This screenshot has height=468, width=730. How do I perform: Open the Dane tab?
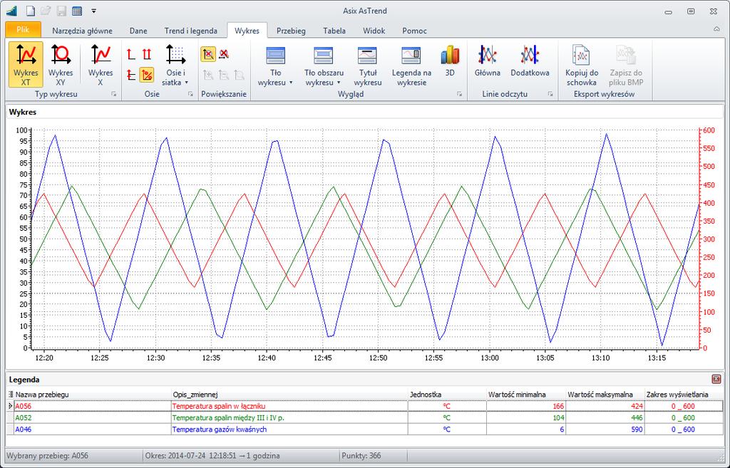(x=138, y=31)
